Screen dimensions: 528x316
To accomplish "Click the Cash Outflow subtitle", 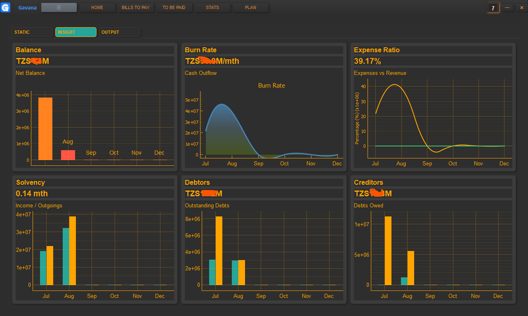I will click(201, 73).
